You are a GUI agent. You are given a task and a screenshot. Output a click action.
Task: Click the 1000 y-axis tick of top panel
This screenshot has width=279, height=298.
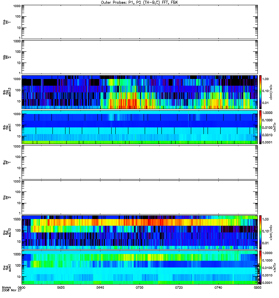coord(17,6)
